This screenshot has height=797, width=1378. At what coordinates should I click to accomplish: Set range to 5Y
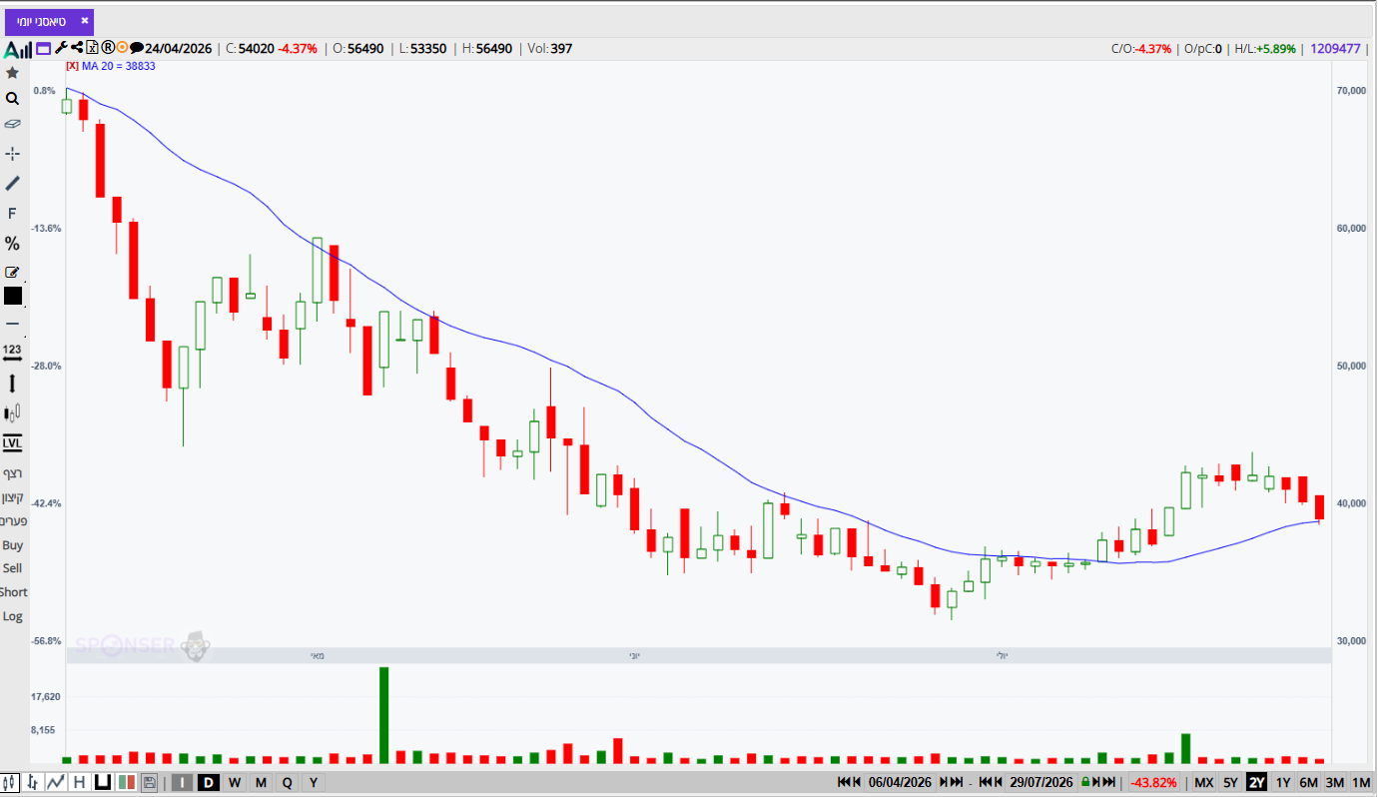click(1230, 783)
